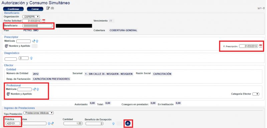Click Sucursal value SIN CALLE 35 - NEUQUEN
This screenshot has width=267, height=128.
tap(109, 74)
